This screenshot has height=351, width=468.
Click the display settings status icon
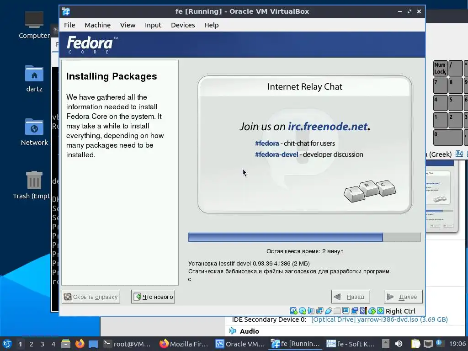[x=346, y=311]
